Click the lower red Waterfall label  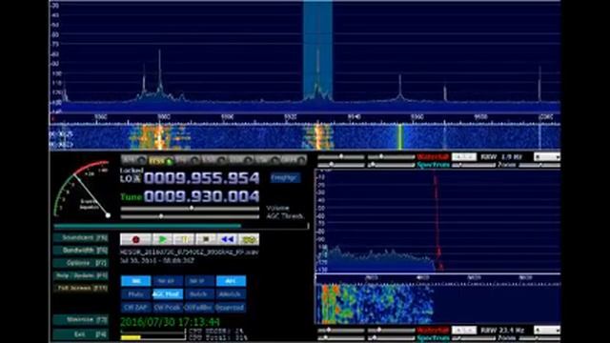pyautogui.click(x=433, y=331)
